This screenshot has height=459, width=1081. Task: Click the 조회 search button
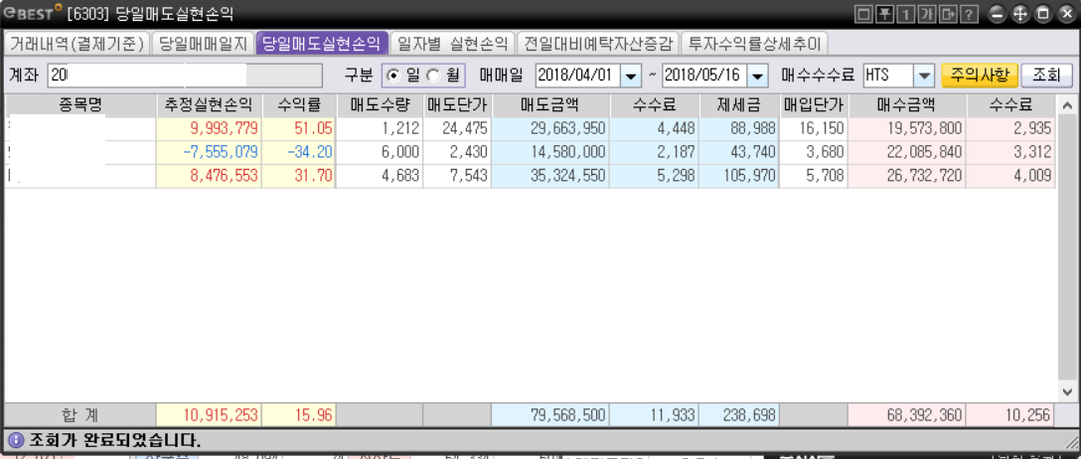point(1046,76)
